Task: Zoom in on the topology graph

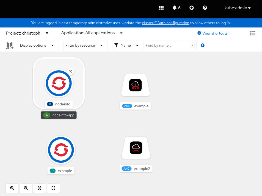Action: tap(12, 188)
